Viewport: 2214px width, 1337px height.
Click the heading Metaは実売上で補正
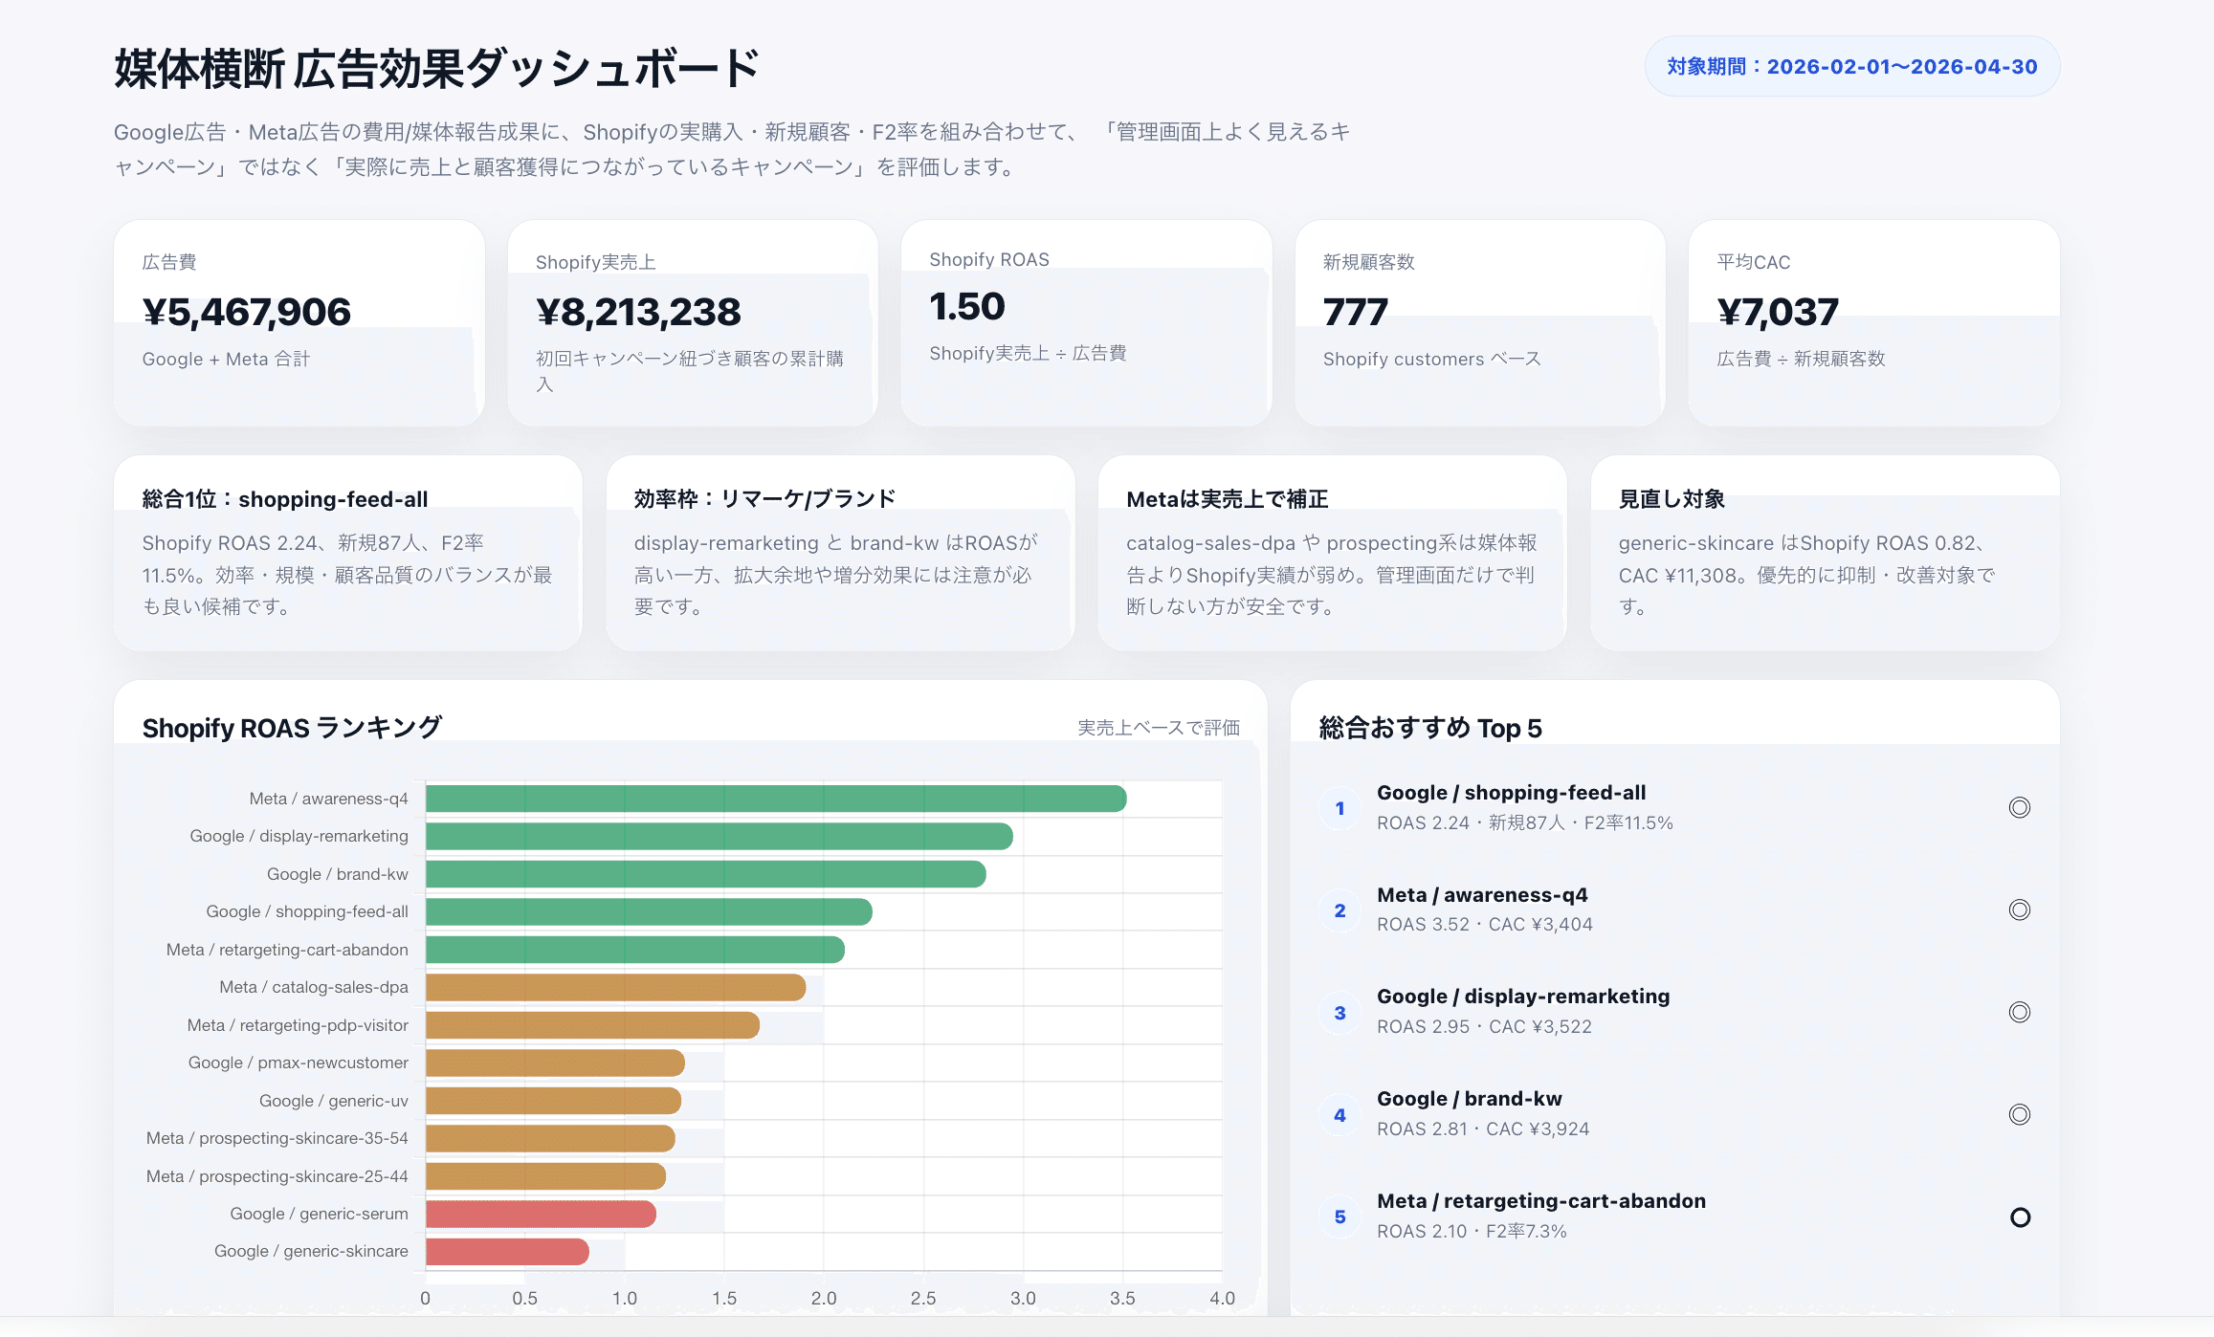1228,499
